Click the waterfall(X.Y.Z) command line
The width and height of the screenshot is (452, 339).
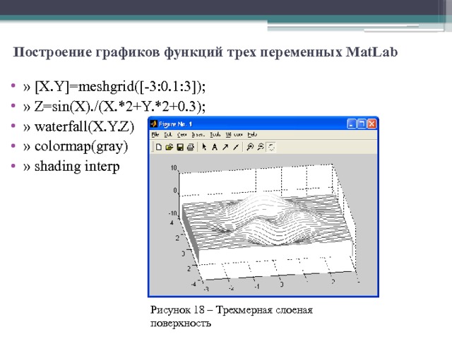(78, 126)
